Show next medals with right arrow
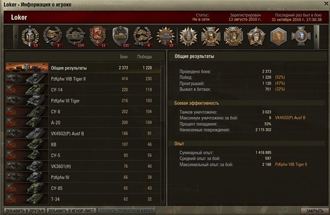Image resolution: width=330 pixels, height=215 pixels. click(316, 37)
